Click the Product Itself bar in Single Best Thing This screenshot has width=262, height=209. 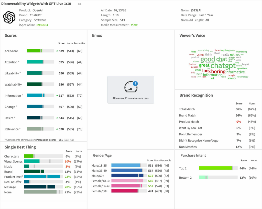(43, 177)
